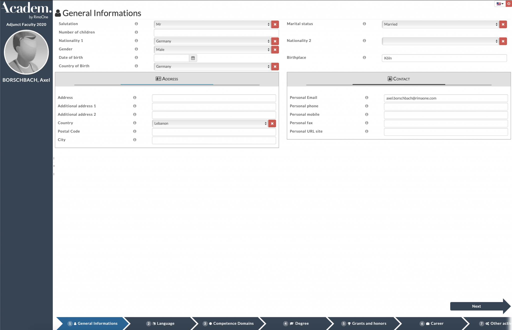
Task: Click the Next button
Action: (476, 306)
